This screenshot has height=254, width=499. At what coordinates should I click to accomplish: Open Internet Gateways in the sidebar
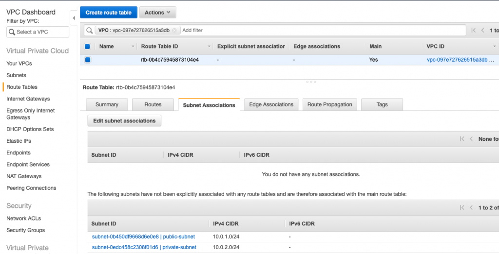pyautogui.click(x=28, y=99)
